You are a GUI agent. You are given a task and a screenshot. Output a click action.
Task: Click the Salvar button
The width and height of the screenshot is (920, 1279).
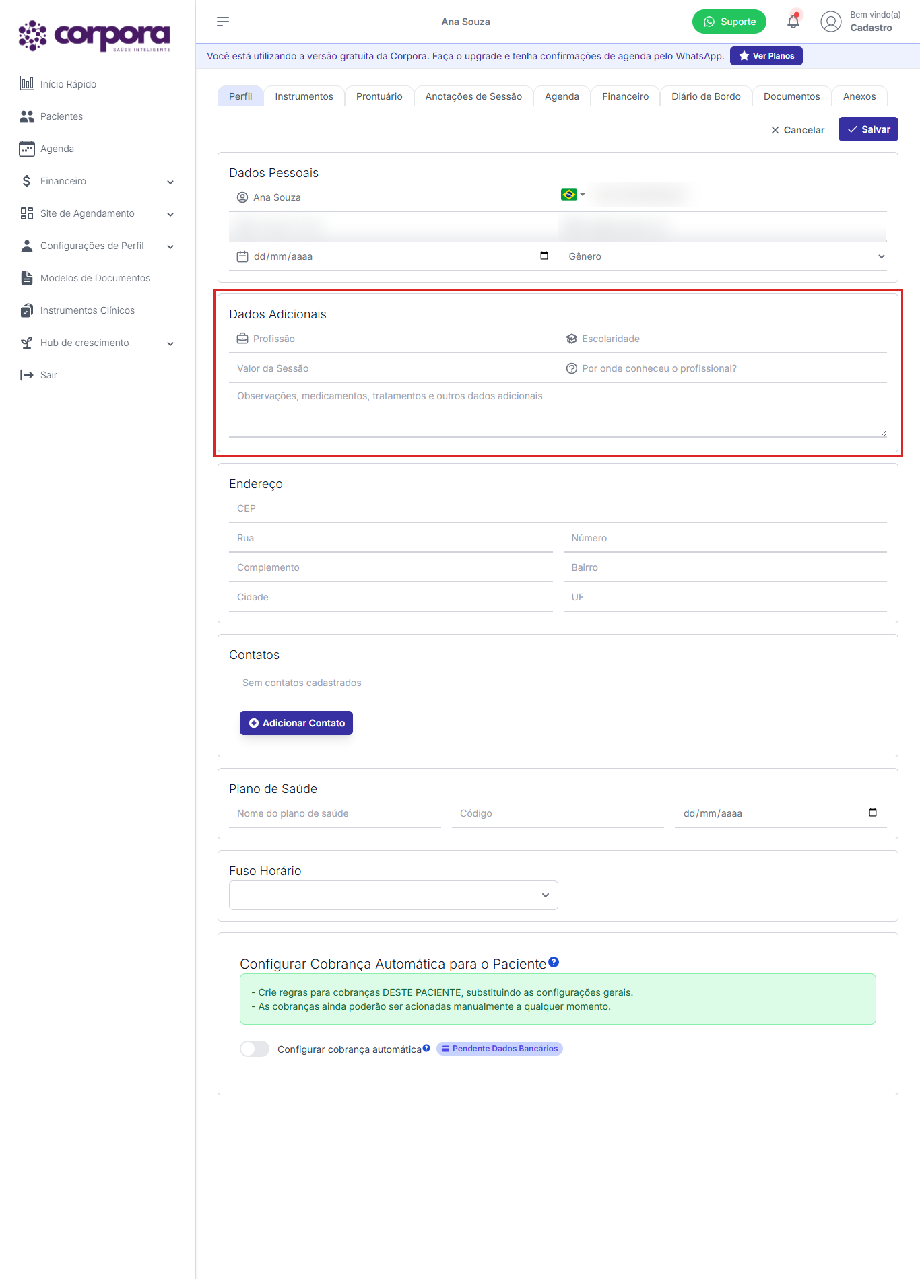[x=868, y=129]
